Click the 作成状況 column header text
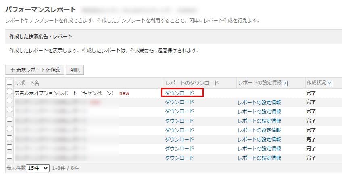342x177 pixels. pos(316,83)
